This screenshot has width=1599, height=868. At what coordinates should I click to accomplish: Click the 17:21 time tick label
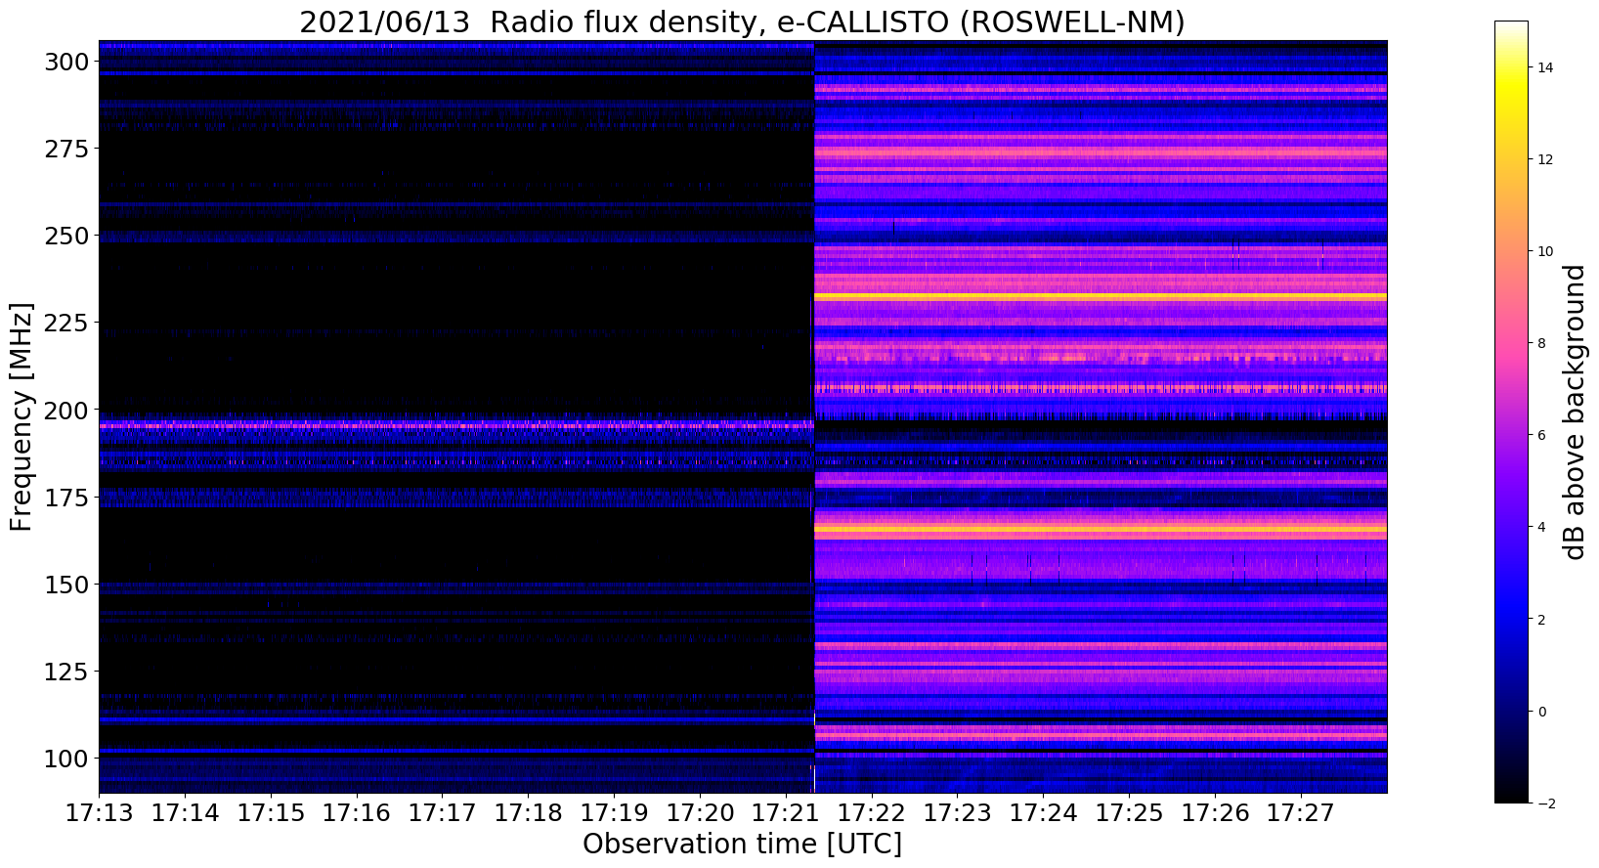coord(786,812)
